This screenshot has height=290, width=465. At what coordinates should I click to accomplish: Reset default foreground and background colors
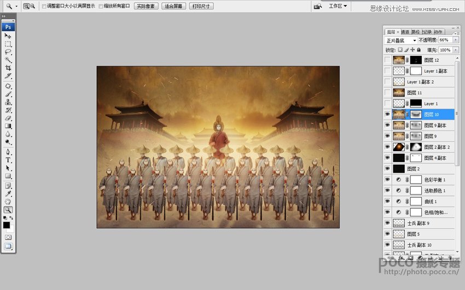pyautogui.click(x=5, y=218)
